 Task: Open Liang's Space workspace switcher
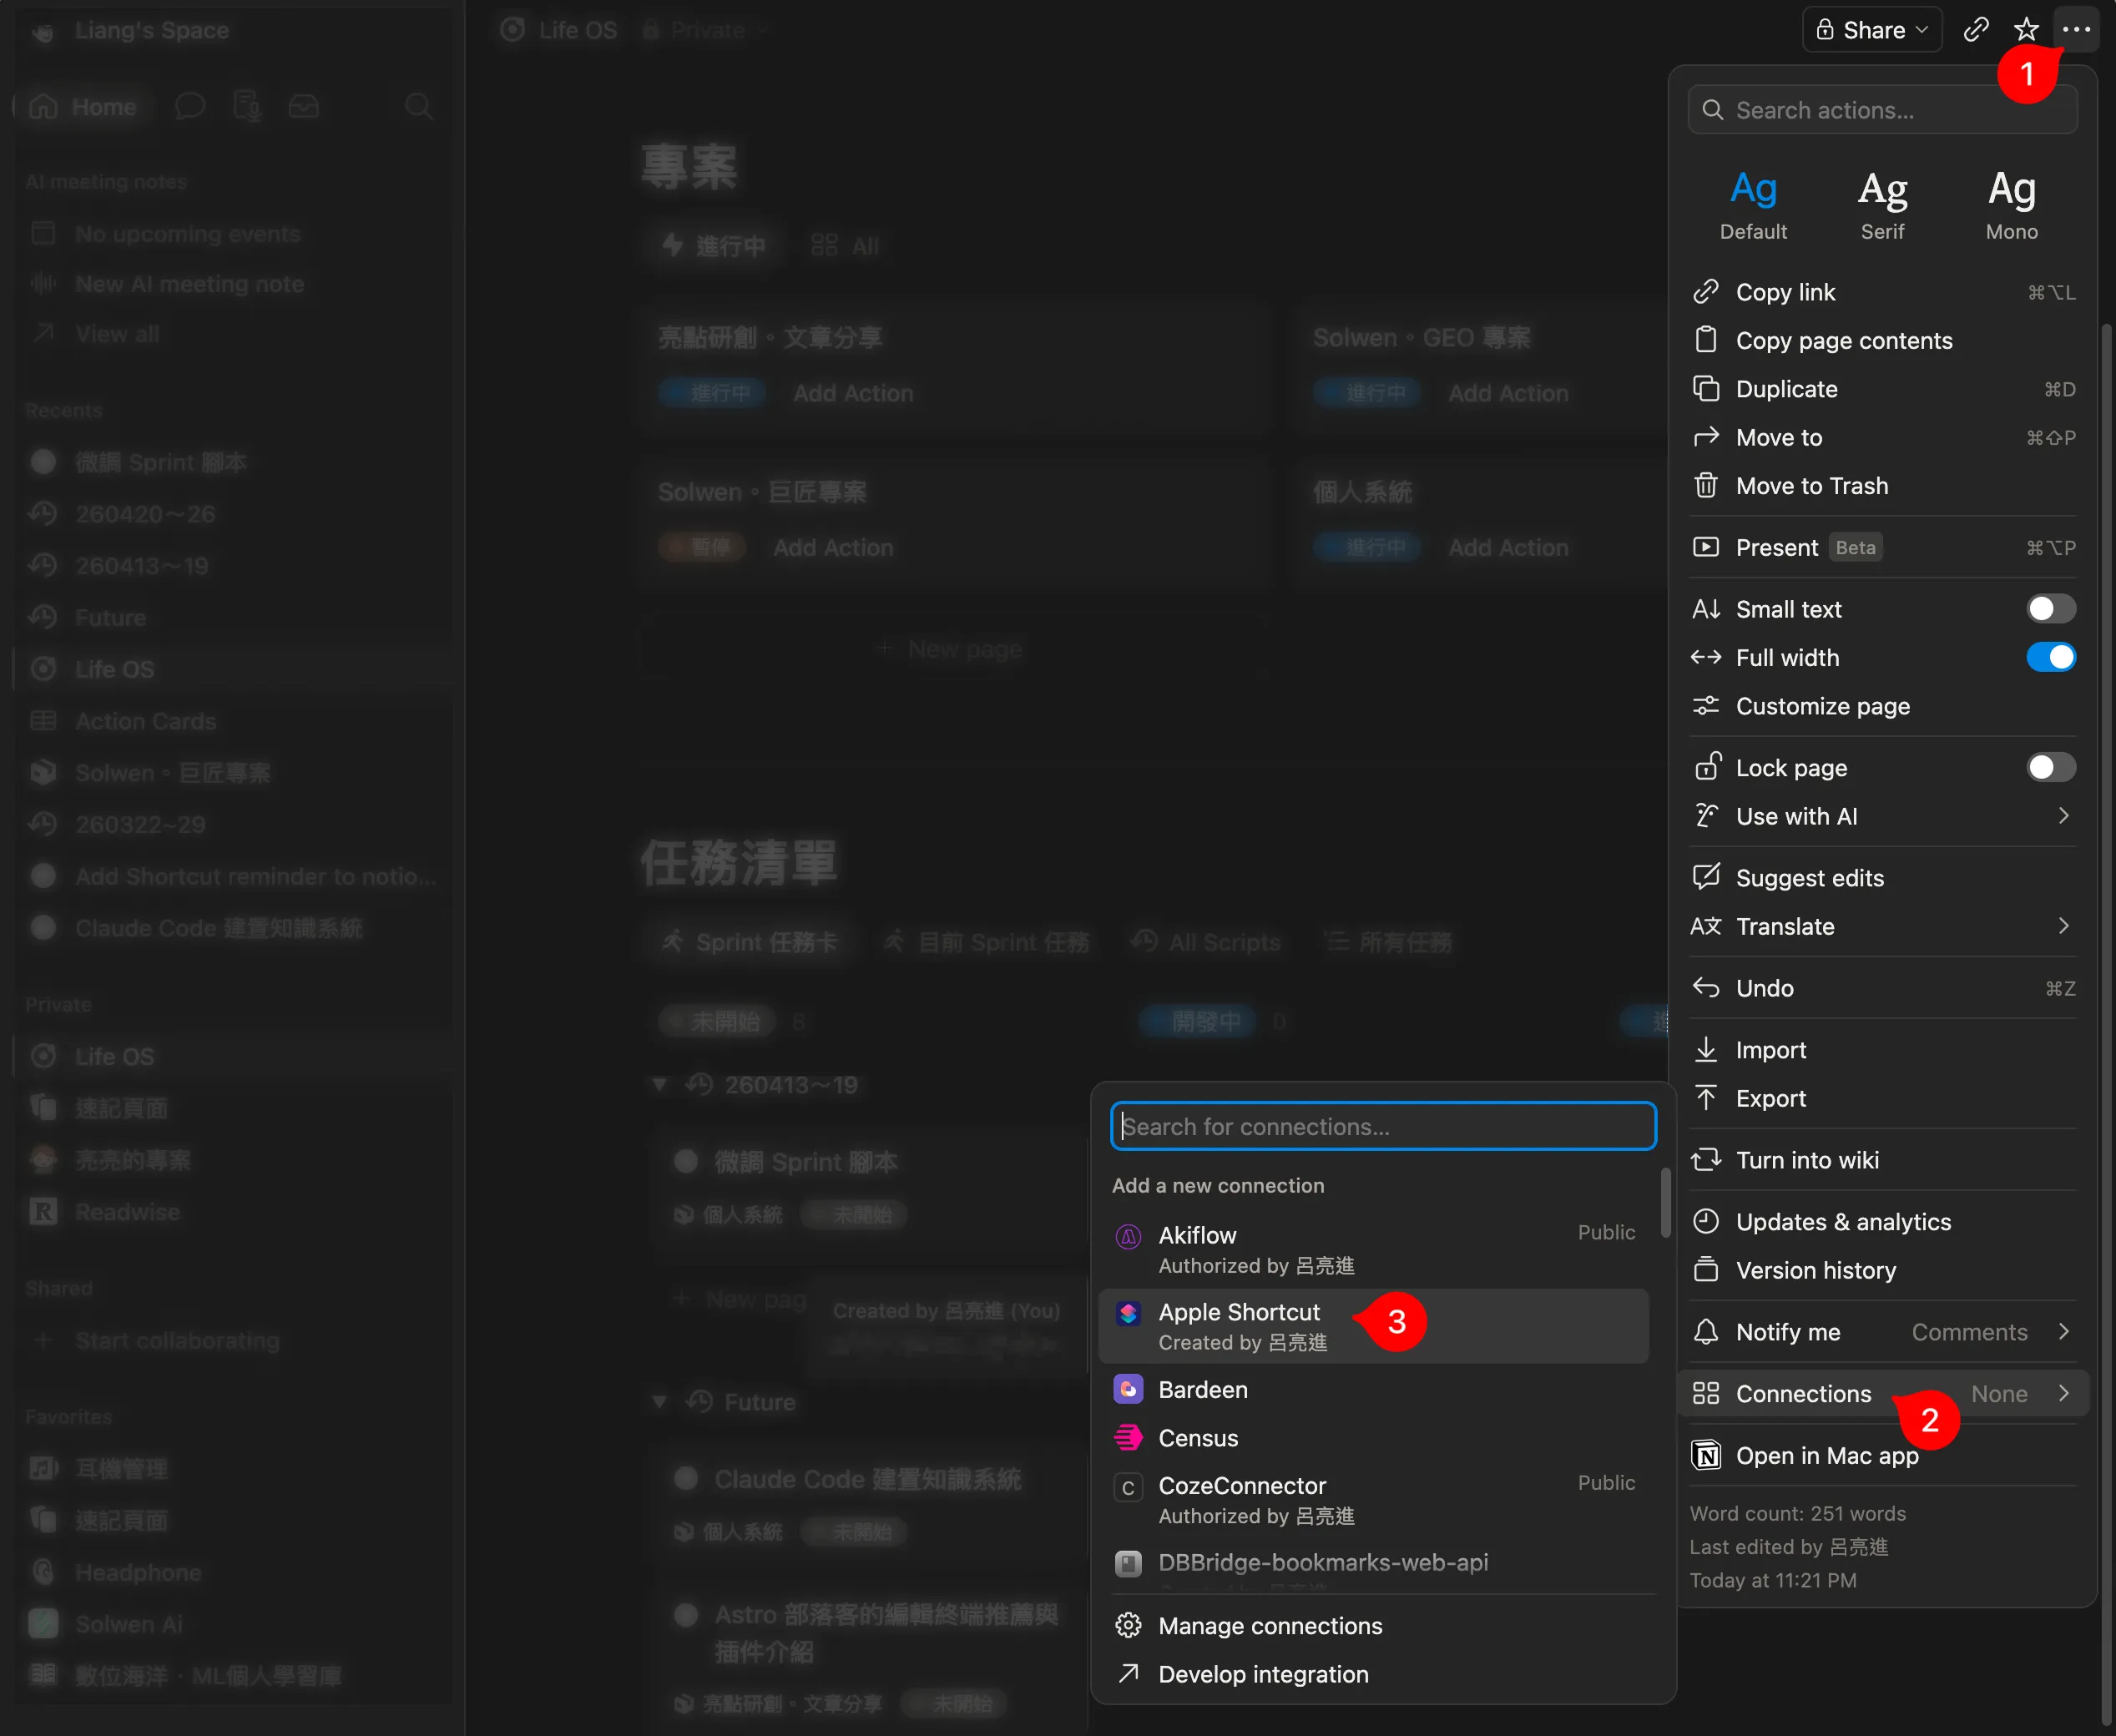point(132,30)
